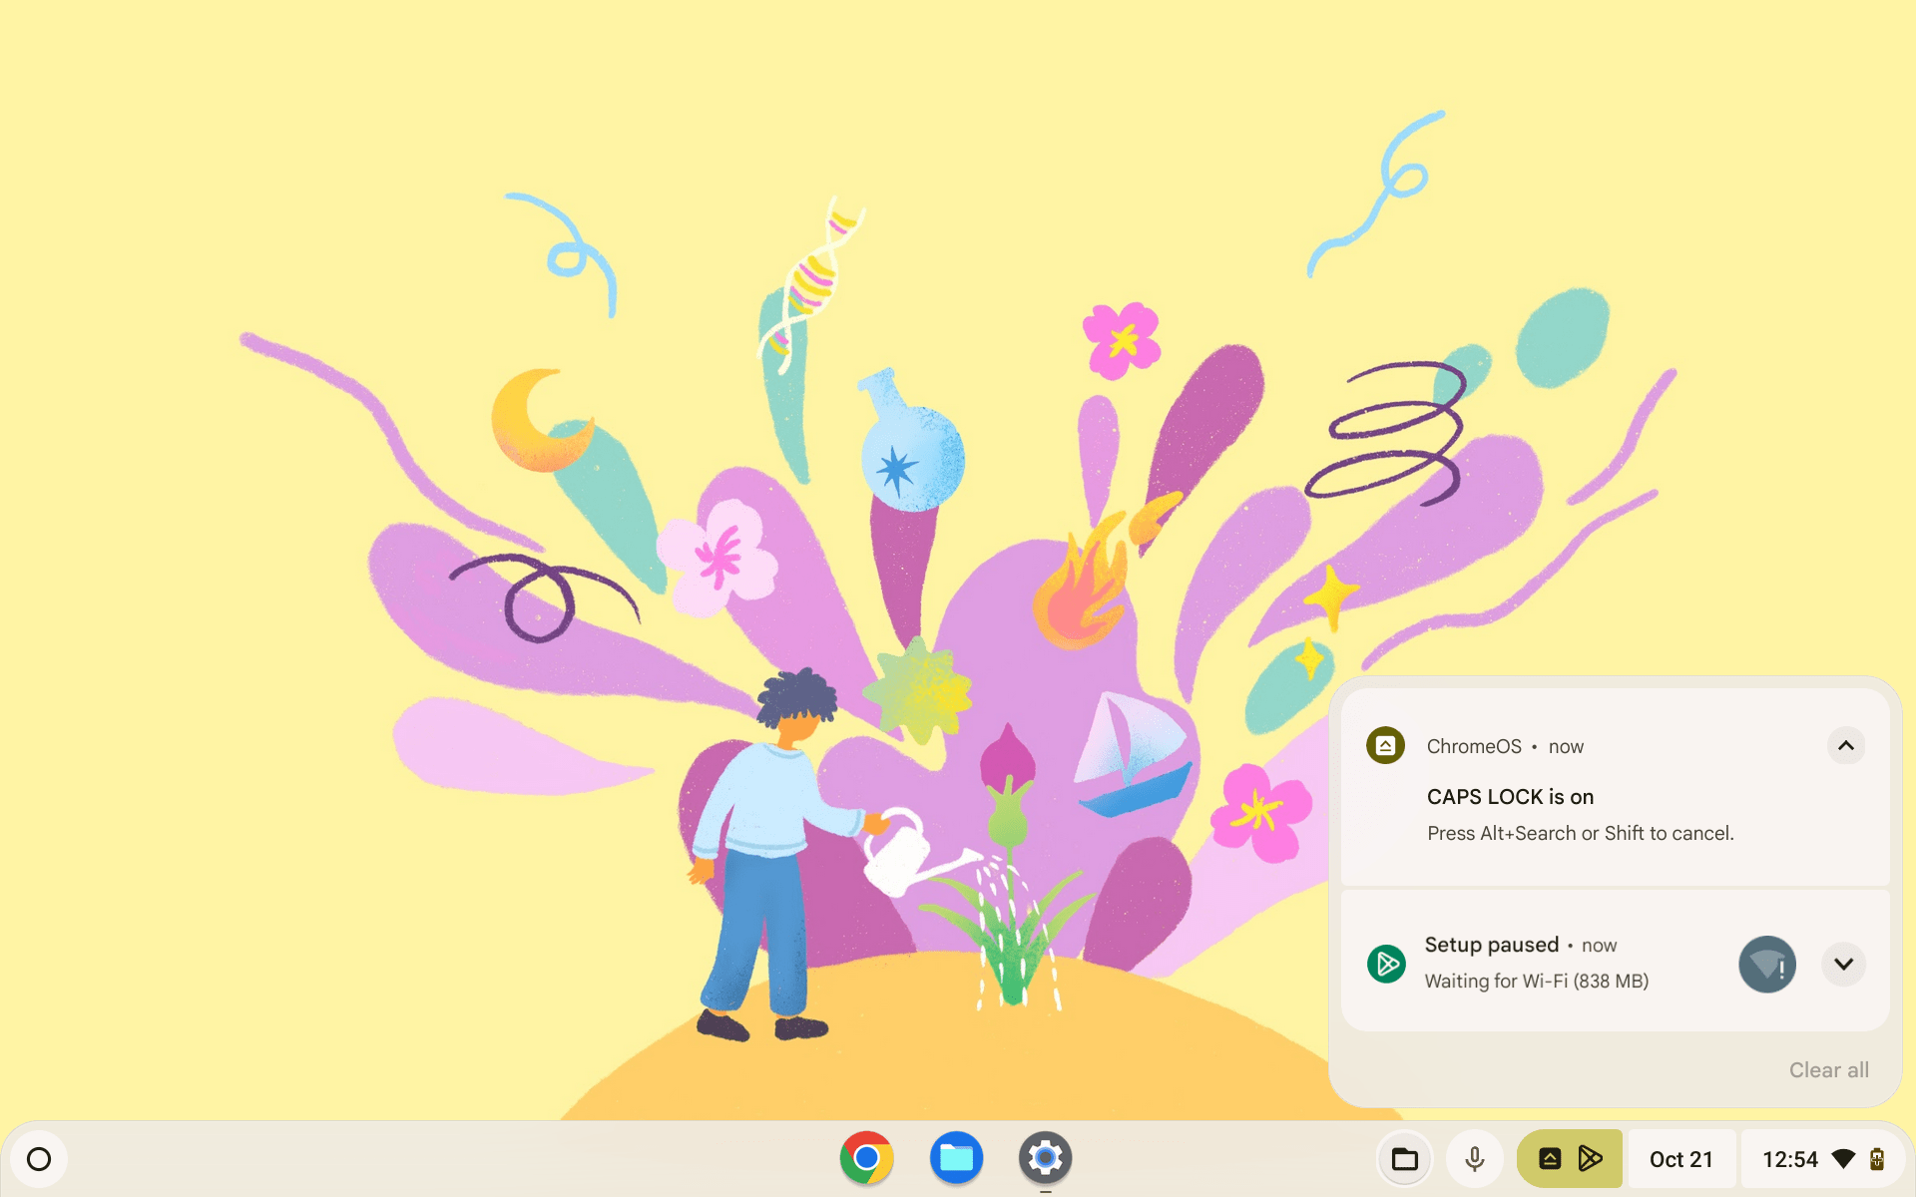Open the Chrome browser from the shelf
Image resolution: width=1916 pixels, height=1197 pixels.
867,1158
